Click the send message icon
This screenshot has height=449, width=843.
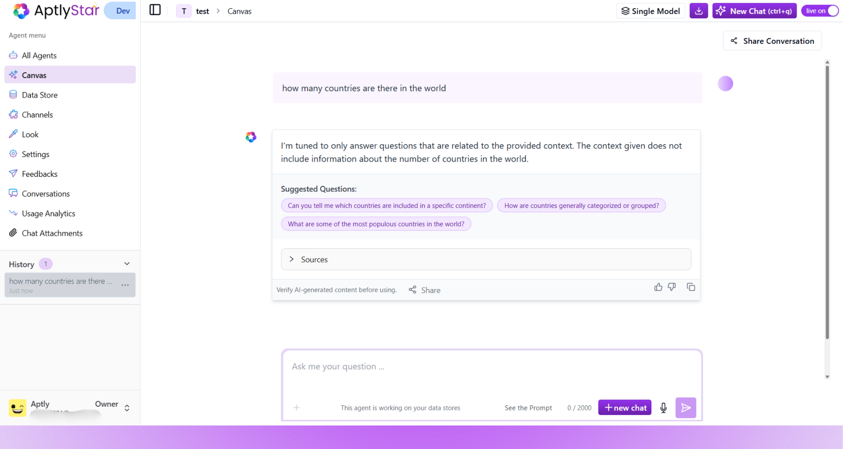point(686,408)
